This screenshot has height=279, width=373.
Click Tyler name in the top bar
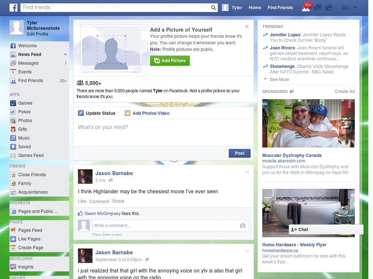[x=237, y=8]
